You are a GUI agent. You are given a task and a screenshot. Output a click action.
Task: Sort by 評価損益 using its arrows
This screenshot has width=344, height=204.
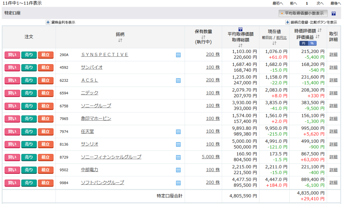(x=317, y=37)
